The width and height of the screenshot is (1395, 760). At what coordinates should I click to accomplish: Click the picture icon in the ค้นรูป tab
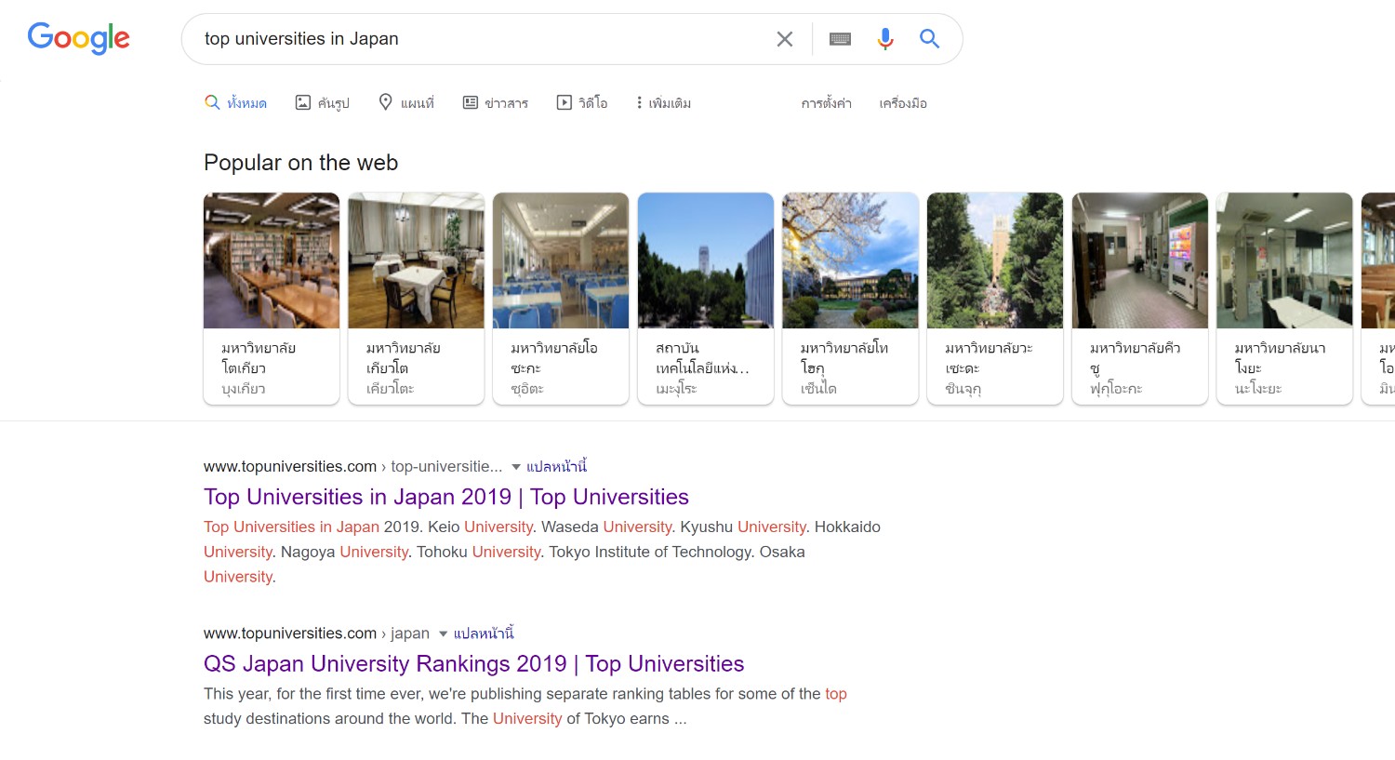[303, 102]
